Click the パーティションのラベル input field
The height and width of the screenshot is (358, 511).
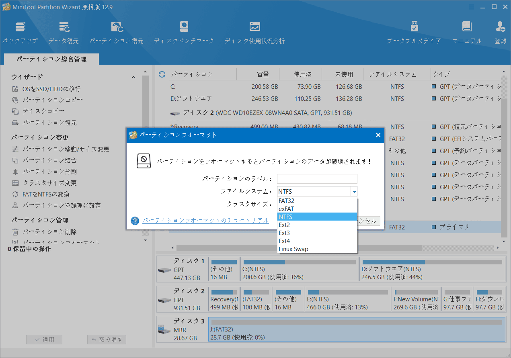(317, 179)
